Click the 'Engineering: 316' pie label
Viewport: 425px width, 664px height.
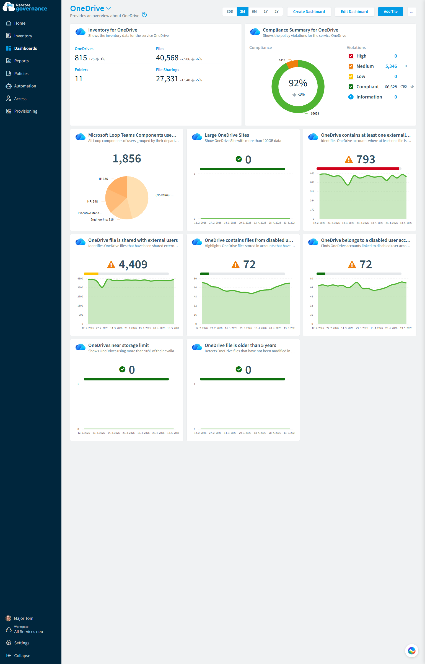click(102, 219)
